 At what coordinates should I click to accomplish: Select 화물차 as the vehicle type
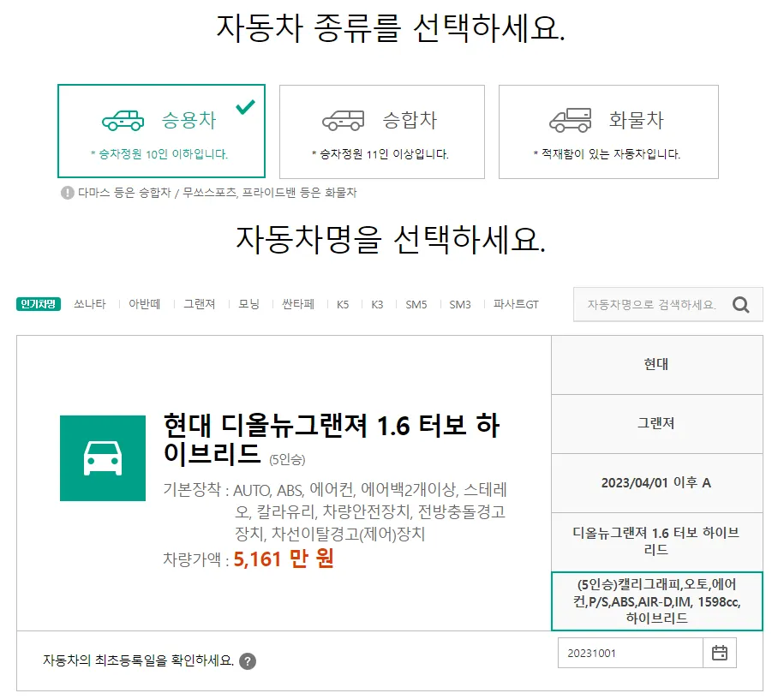coord(607,130)
